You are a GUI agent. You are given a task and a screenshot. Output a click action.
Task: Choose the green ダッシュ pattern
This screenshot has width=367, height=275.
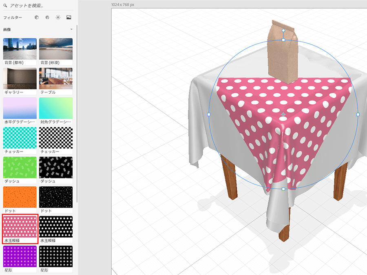pos(20,167)
